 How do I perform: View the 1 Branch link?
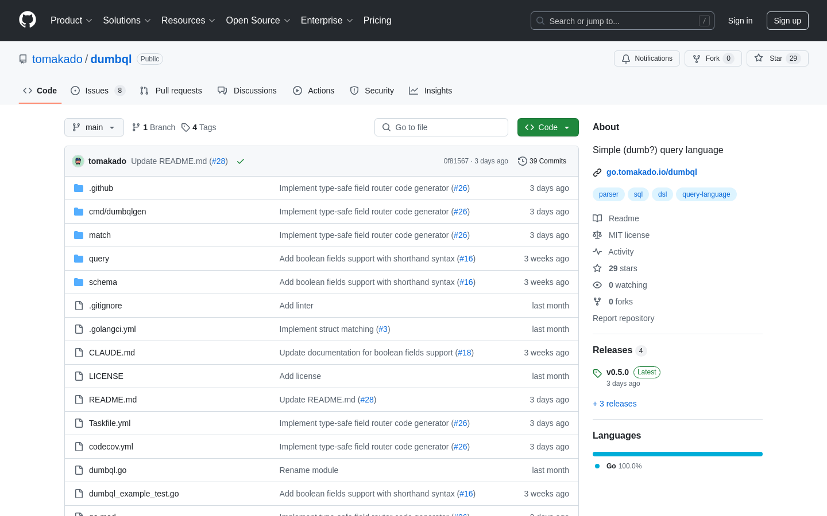point(153,127)
